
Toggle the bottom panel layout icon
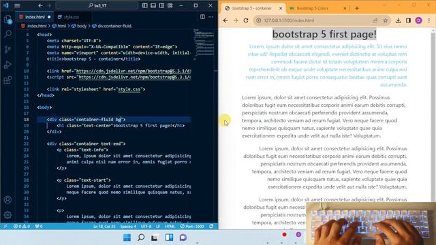pos(153,5)
